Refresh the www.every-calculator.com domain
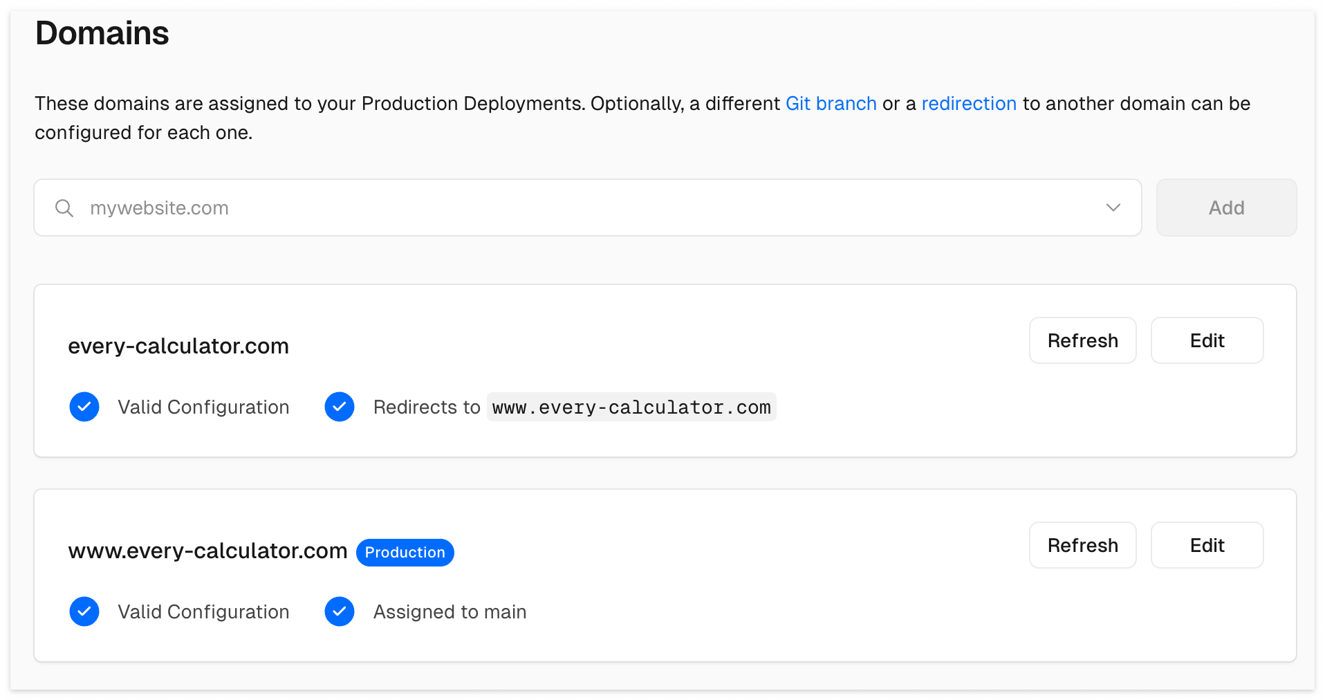 click(x=1082, y=545)
